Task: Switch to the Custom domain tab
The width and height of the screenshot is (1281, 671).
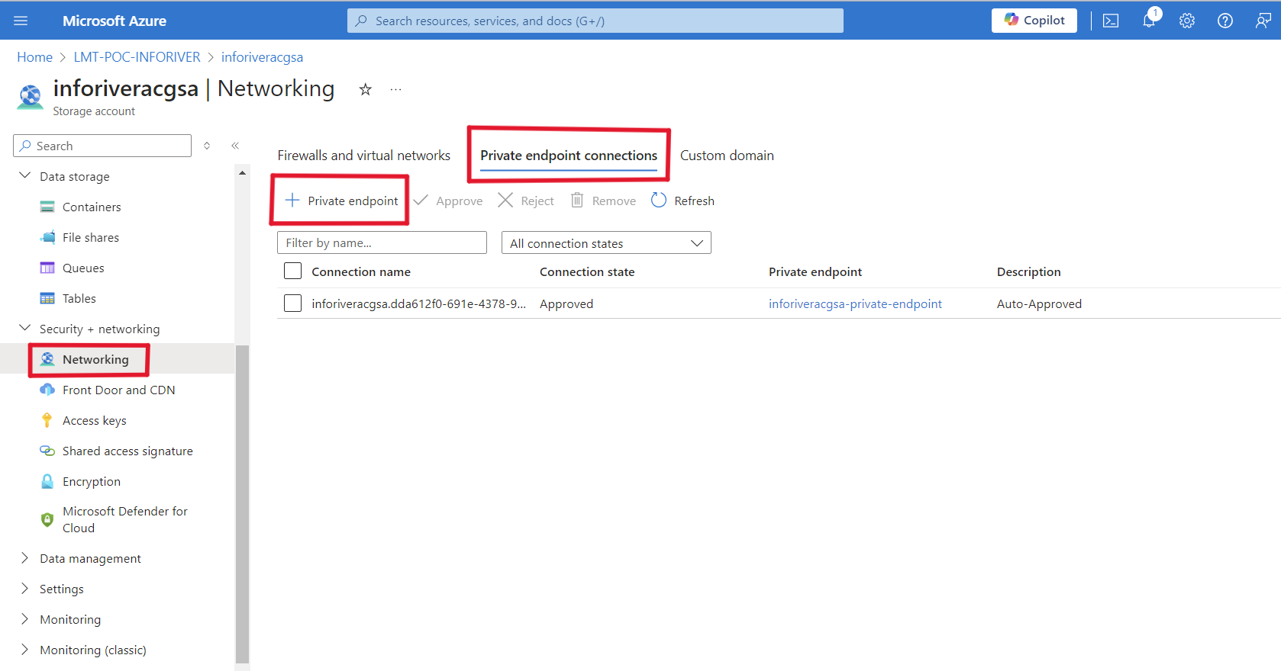Action: pos(727,156)
